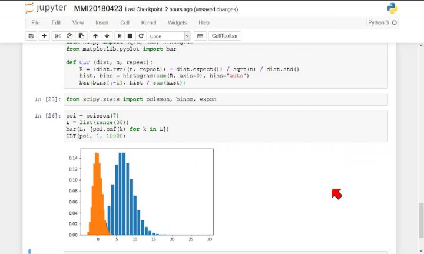Viewport: 424px width, 254px height.
Task: Click the CellToolbar button
Action: [x=225, y=36]
